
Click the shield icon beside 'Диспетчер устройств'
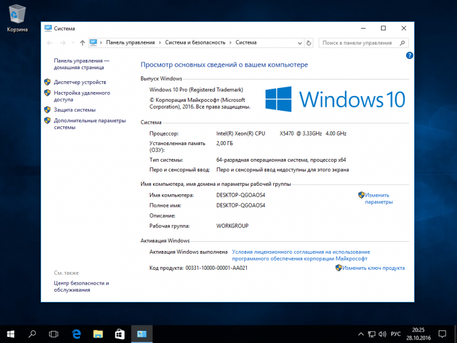[x=47, y=82]
